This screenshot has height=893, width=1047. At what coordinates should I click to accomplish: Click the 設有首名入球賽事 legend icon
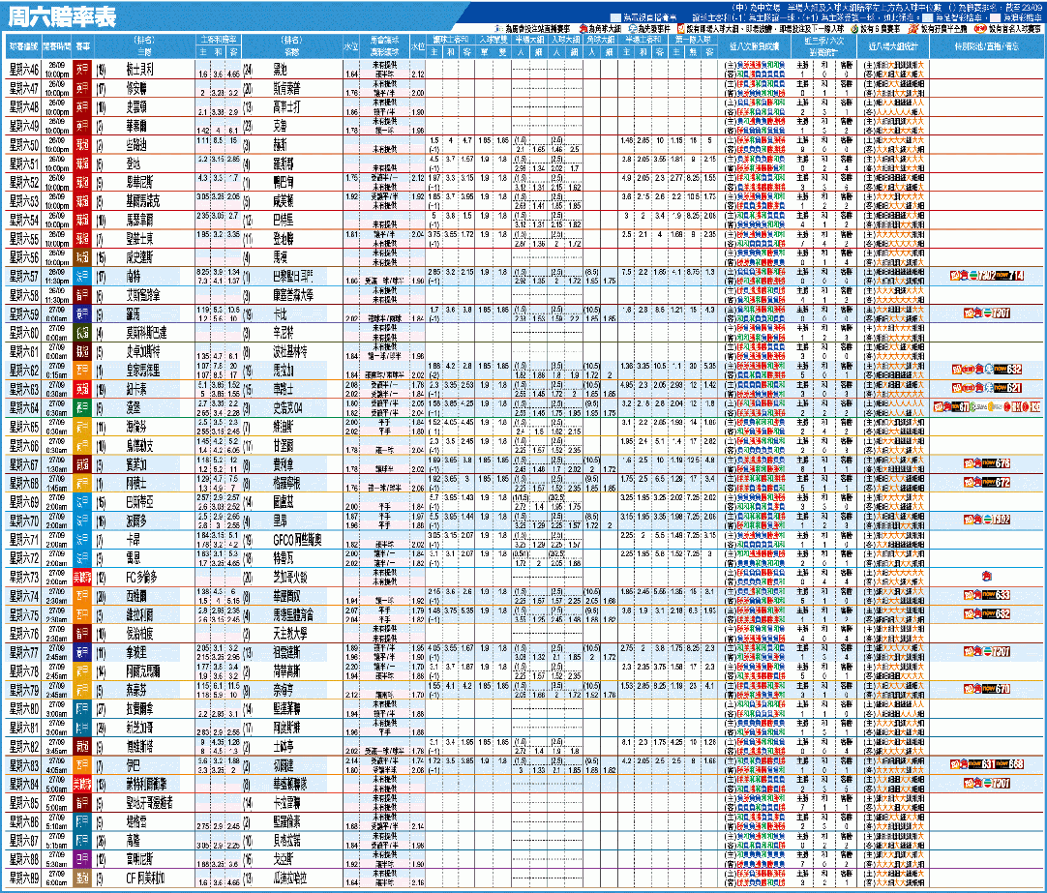point(980,29)
